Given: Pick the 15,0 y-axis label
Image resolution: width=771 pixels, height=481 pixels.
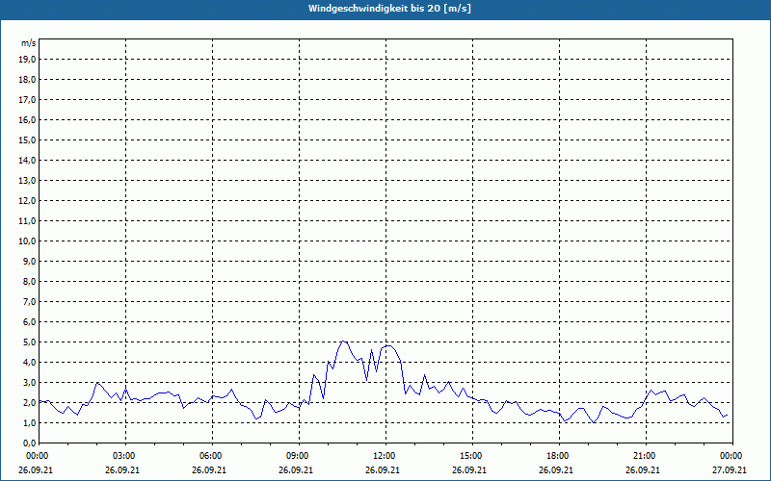Looking at the screenshot, I should (27, 139).
